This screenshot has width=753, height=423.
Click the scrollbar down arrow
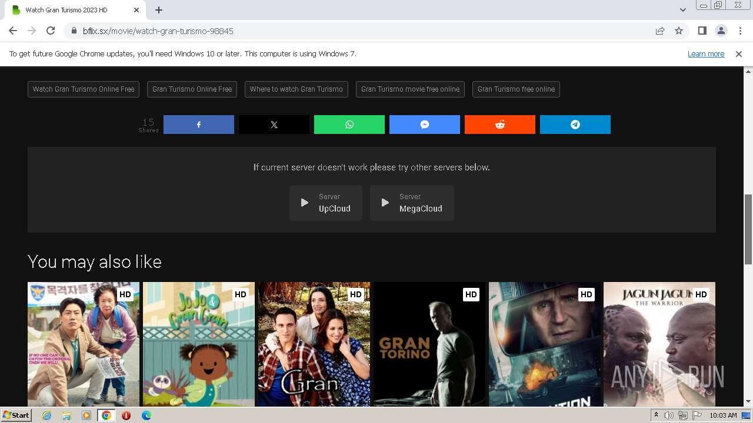[748, 402]
